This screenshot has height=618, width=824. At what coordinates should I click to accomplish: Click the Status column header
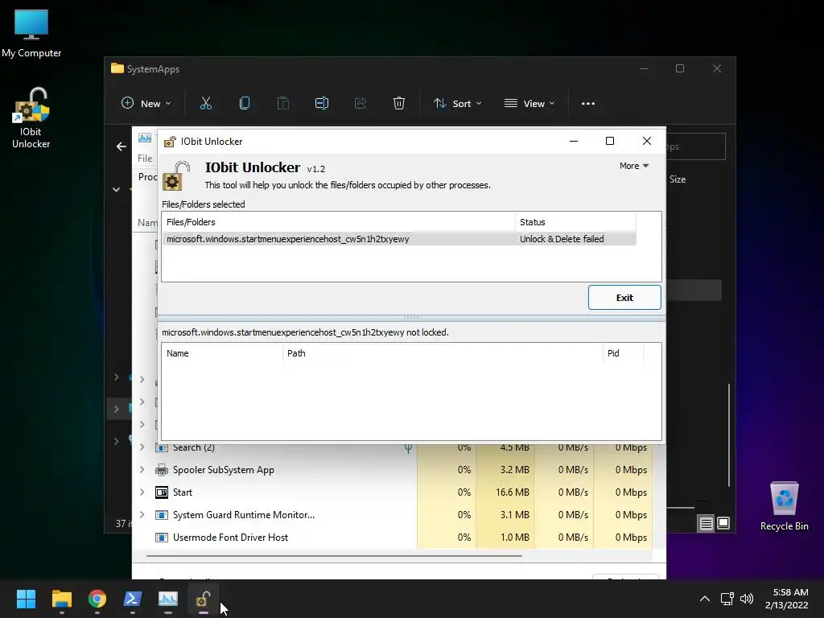[575, 222]
